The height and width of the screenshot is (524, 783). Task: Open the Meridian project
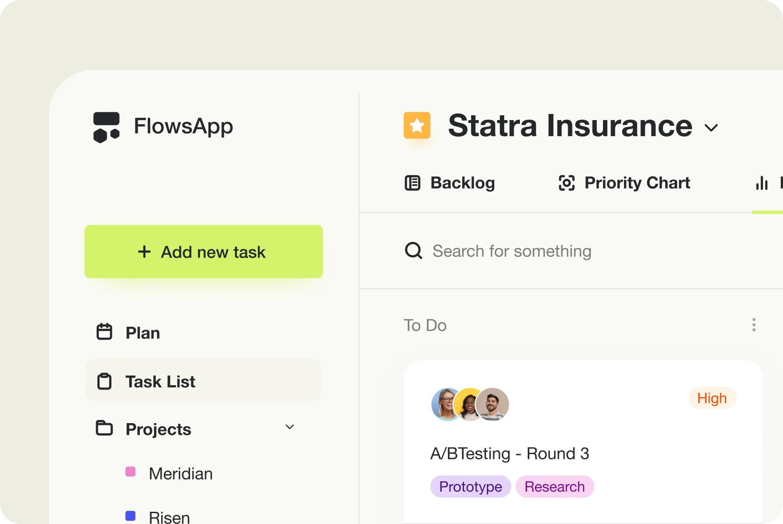point(180,474)
